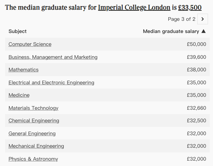Open Electrical and Electronic Engineering link

tap(51, 82)
